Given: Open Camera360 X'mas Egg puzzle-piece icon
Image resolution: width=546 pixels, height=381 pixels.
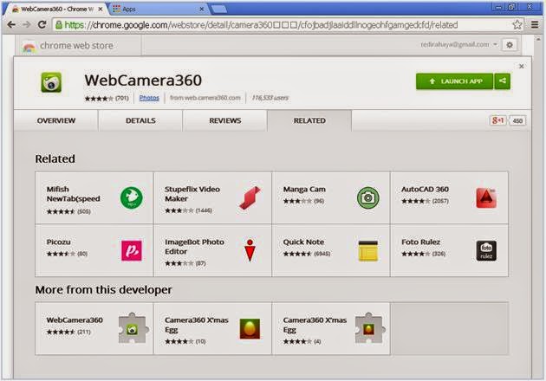Looking at the screenshot, I should 369,328.
